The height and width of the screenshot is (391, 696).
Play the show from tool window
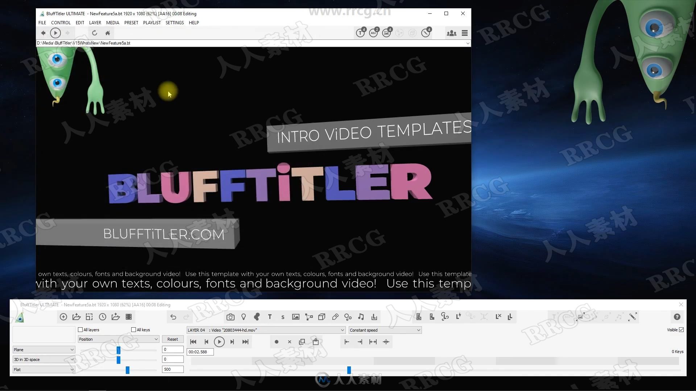coord(219,342)
